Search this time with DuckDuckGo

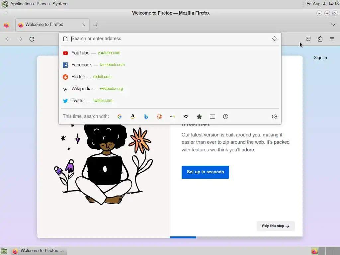[159, 117]
